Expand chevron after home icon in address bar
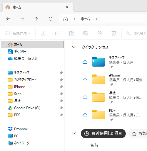147x151 pixels. [74, 19]
